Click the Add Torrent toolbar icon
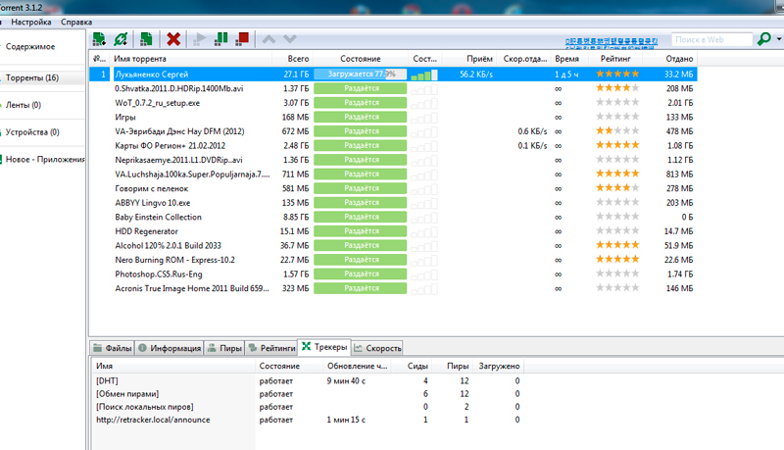Image resolution: width=784 pixels, height=450 pixels. click(x=99, y=39)
